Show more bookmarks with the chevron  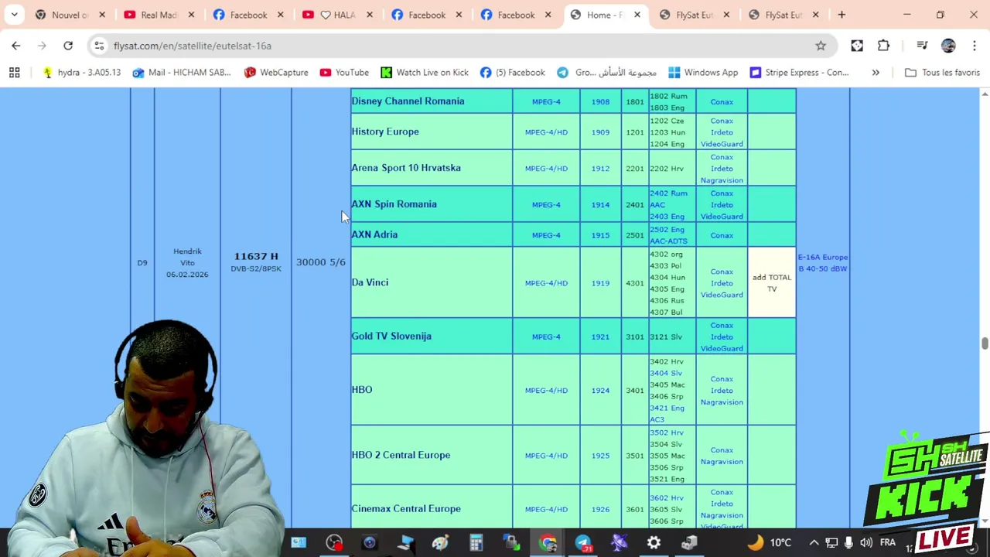click(876, 72)
